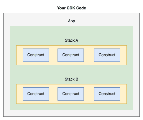Click the letter 'A' in Stack A label

coord(77,40)
